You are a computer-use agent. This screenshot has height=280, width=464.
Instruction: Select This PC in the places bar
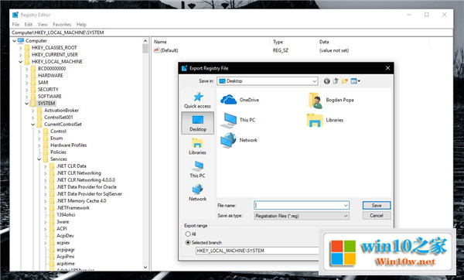197,169
